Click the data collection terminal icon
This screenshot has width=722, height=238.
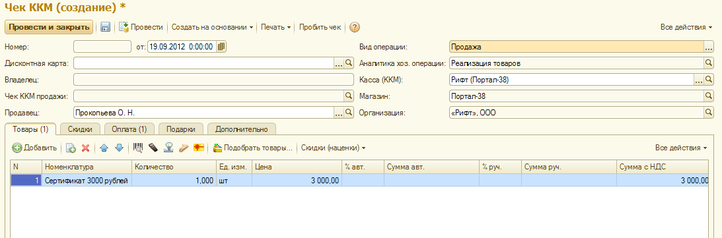(153, 148)
